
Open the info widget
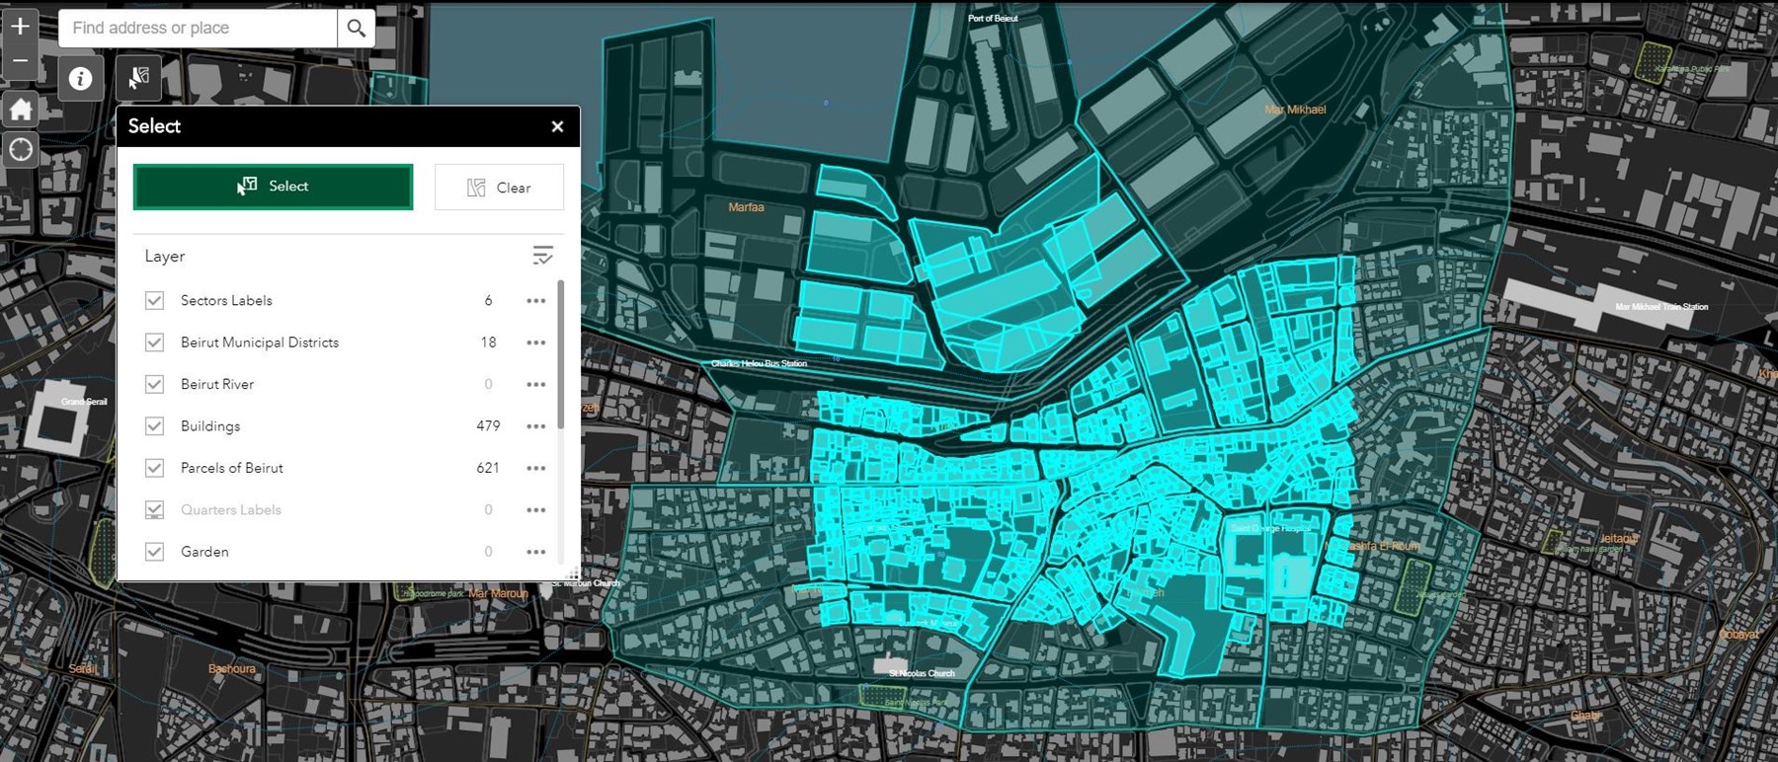point(81,78)
